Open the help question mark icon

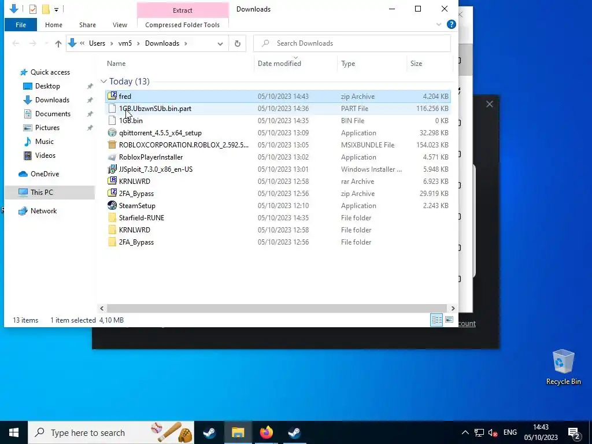(x=451, y=24)
